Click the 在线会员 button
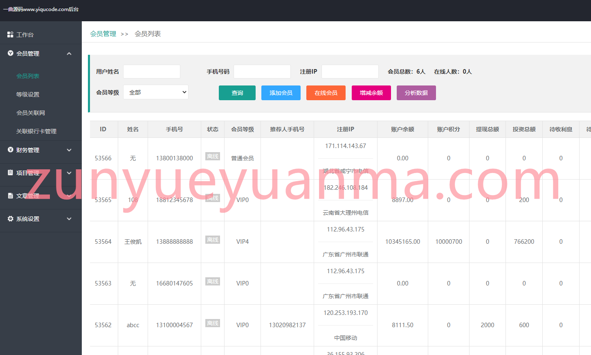Image resolution: width=591 pixels, height=355 pixels. [326, 93]
